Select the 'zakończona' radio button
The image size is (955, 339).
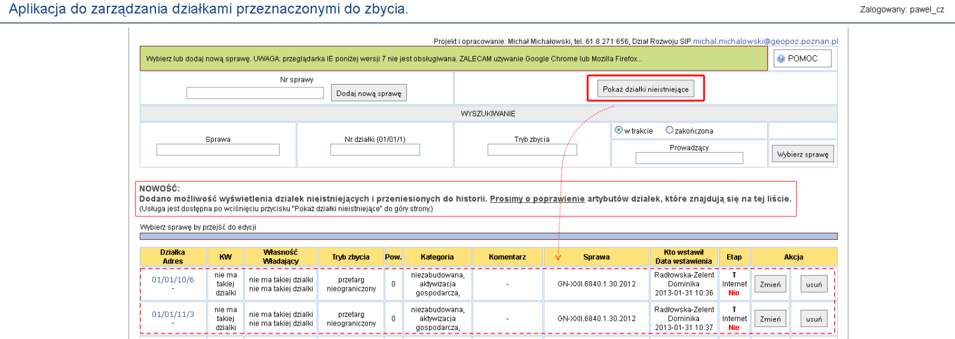click(x=669, y=130)
